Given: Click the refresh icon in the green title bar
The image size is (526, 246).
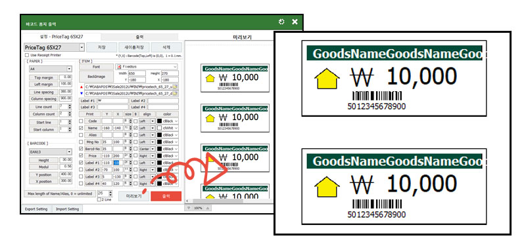Looking at the screenshot, I should click(281, 22).
